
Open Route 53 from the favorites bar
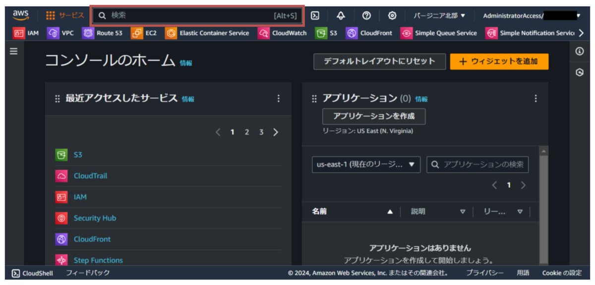[x=102, y=33]
